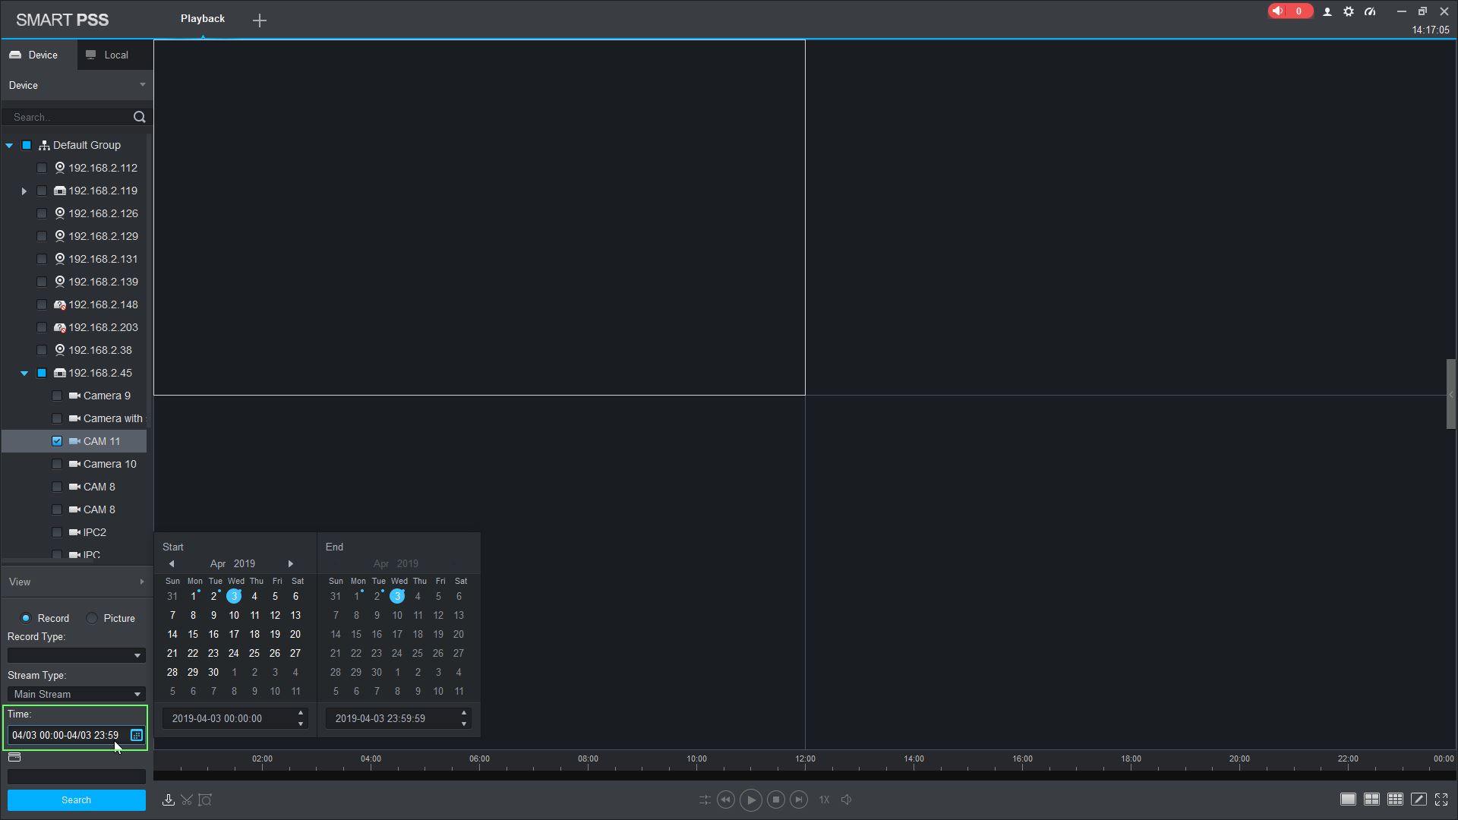
Task: Switch to four-window split layout
Action: [x=1371, y=799]
